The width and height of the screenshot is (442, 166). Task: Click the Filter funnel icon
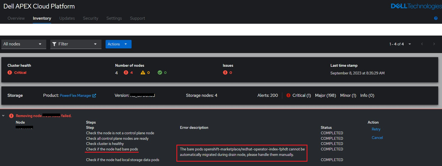(x=54, y=44)
